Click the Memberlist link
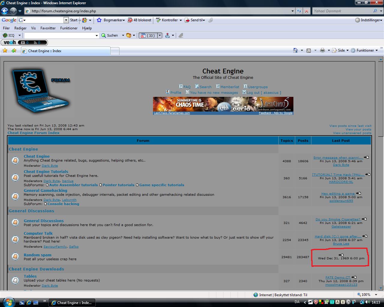The width and height of the screenshot is (384, 307). [229, 87]
